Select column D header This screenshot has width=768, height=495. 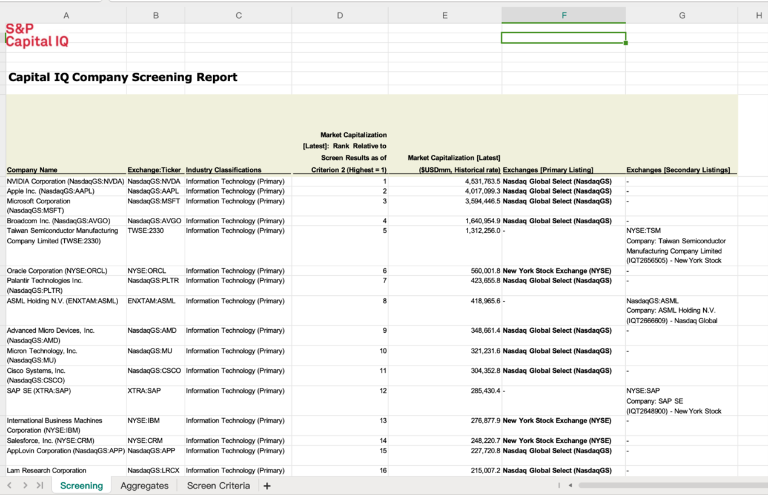(340, 15)
